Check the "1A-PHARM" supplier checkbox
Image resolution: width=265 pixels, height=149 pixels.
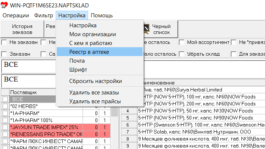[x=5, y=113]
